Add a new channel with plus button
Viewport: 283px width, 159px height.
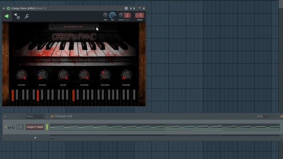click(x=35, y=138)
